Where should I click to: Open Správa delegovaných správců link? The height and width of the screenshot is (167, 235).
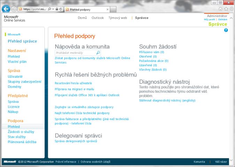(x=76, y=141)
